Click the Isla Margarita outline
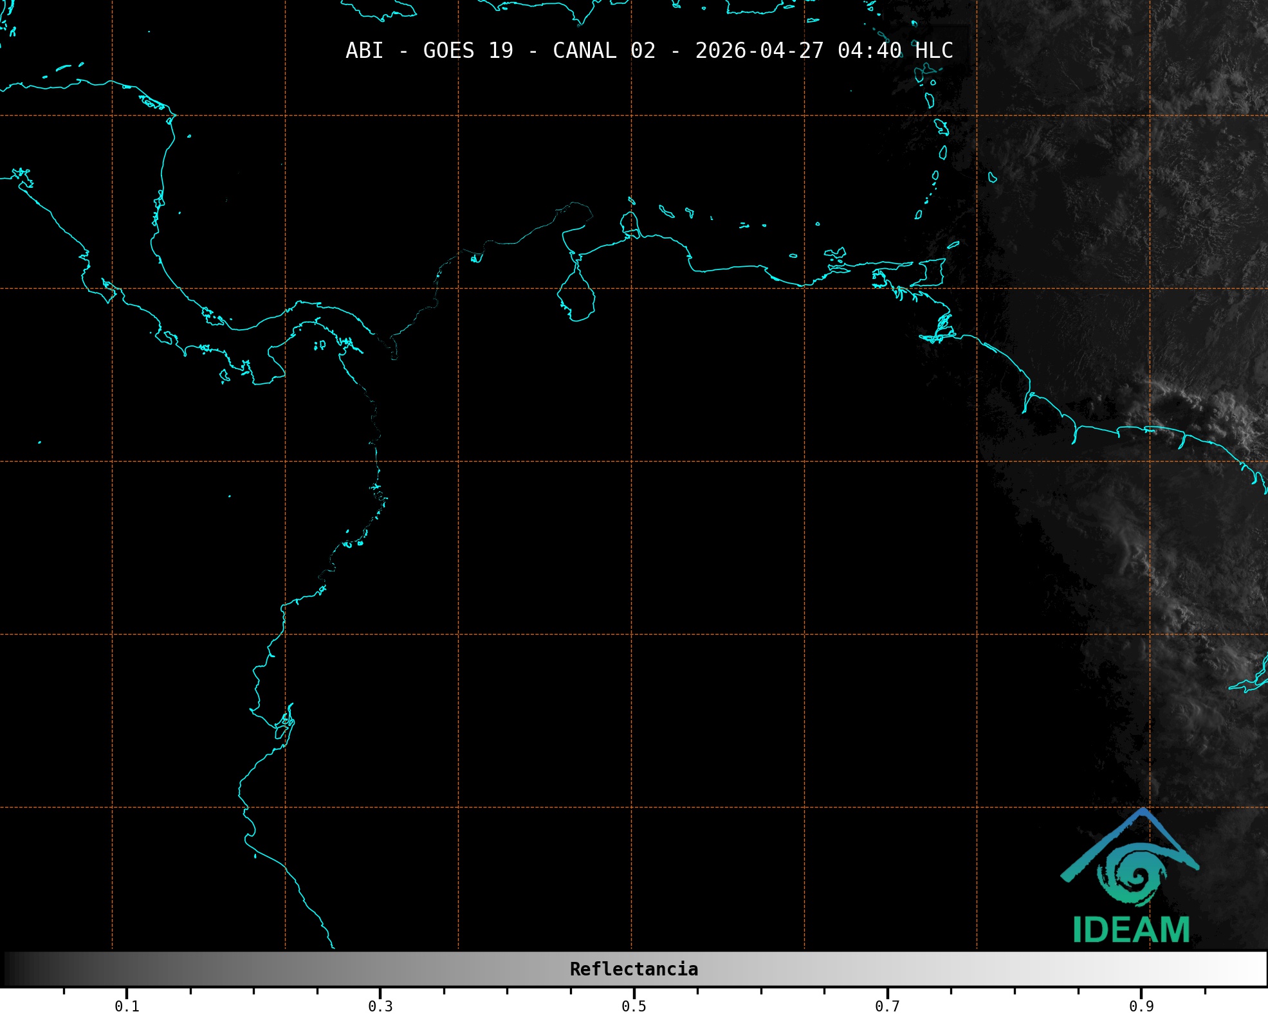 [835, 253]
